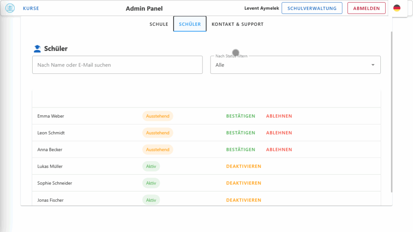Go to Kurse in the header
The width and height of the screenshot is (413, 232).
point(31,8)
